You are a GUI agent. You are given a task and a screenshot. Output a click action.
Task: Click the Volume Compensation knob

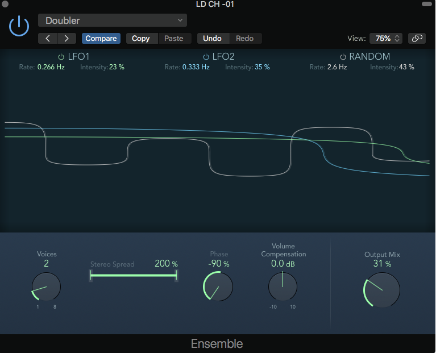click(x=283, y=286)
